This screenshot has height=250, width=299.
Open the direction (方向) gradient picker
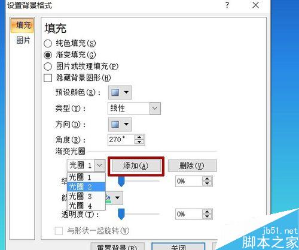coord(120,124)
